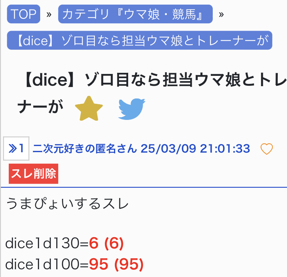Click the red 6 (6) dice result

[106, 243]
